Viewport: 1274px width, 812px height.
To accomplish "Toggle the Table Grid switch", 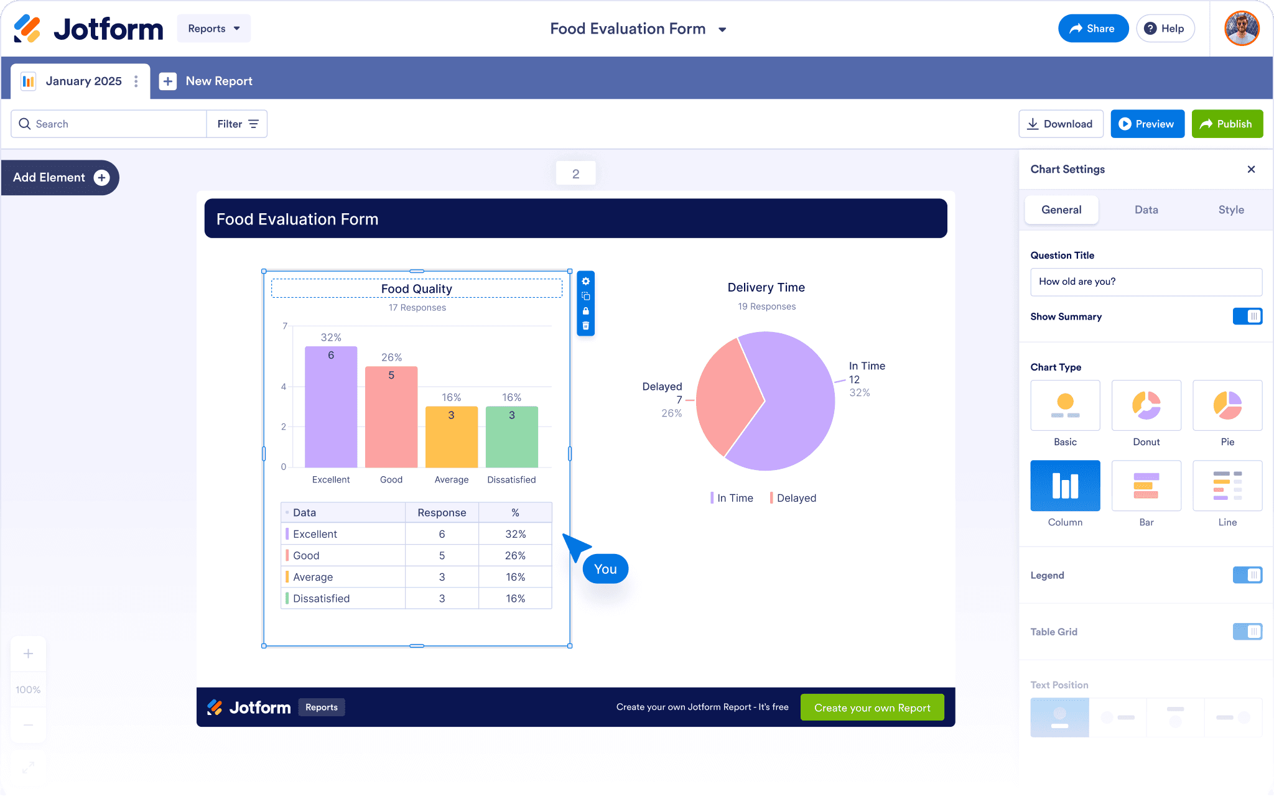I will click(x=1247, y=632).
